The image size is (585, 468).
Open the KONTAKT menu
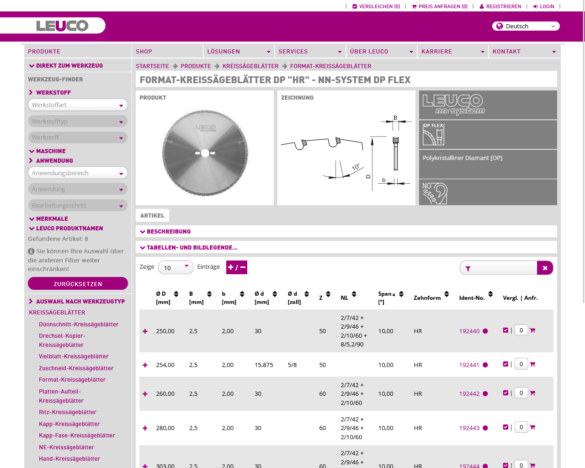[x=524, y=52]
